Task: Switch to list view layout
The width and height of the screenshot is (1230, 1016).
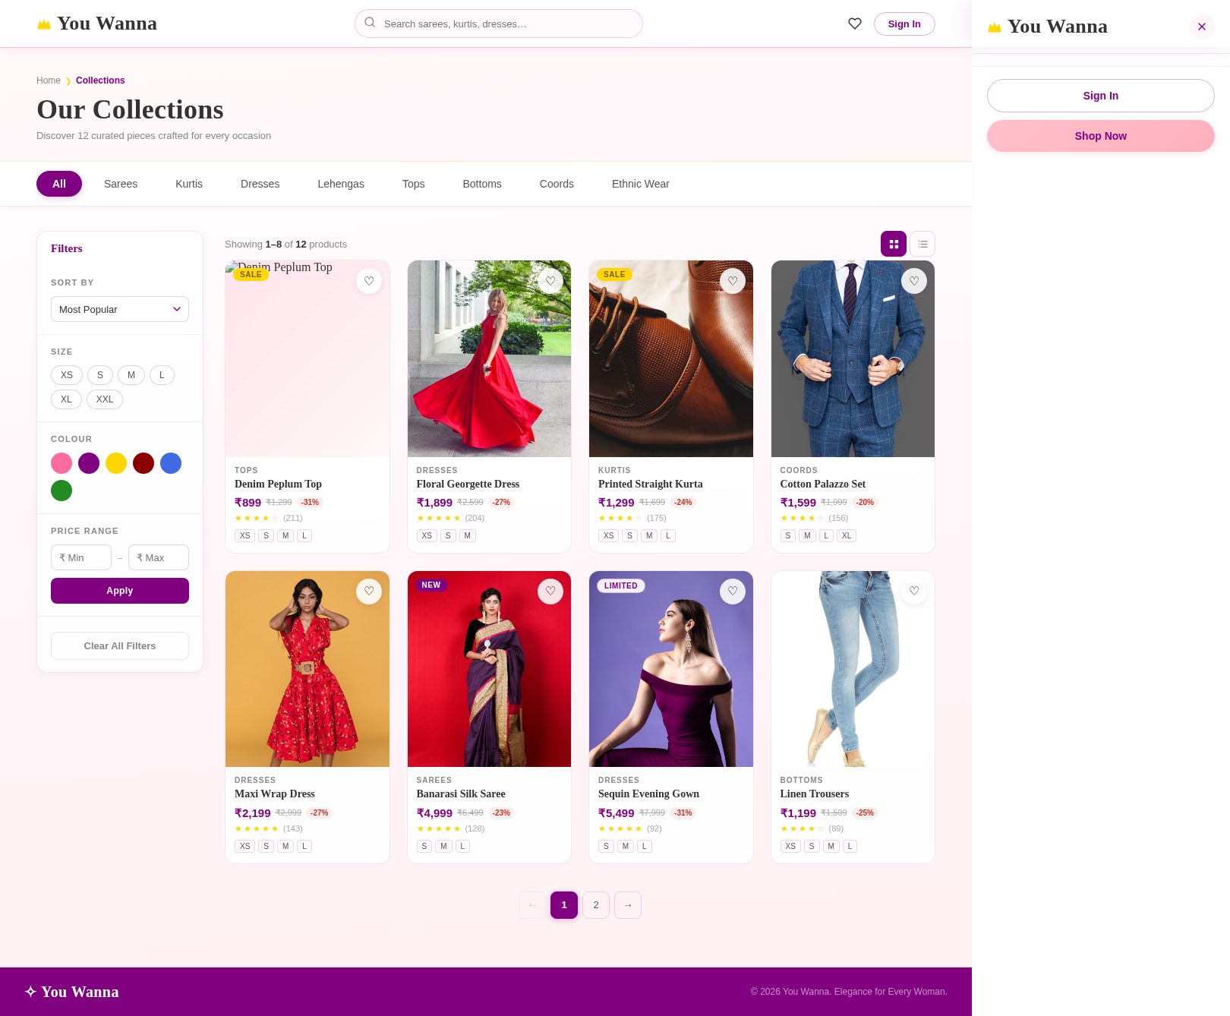Action: [x=922, y=244]
